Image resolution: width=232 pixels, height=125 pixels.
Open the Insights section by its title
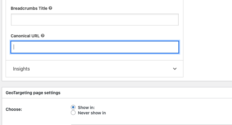tap(21, 69)
